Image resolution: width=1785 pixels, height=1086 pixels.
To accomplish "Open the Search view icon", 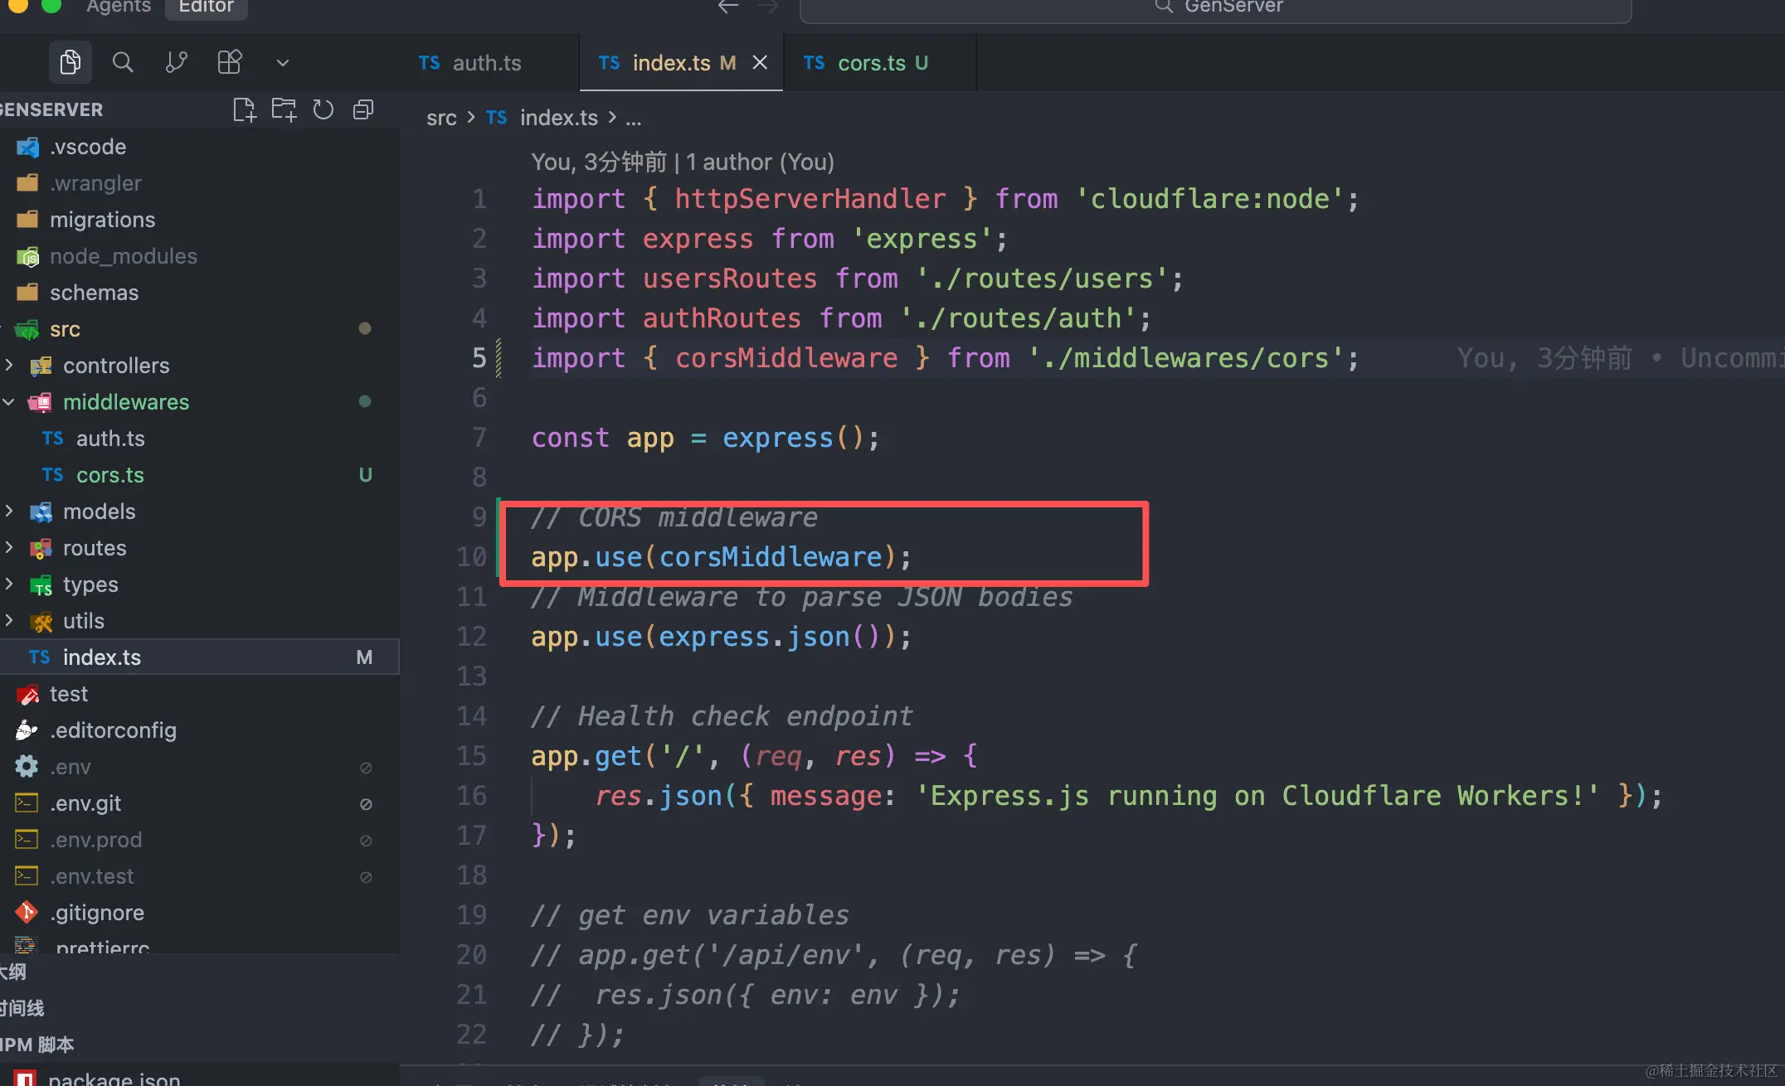I will click(123, 62).
